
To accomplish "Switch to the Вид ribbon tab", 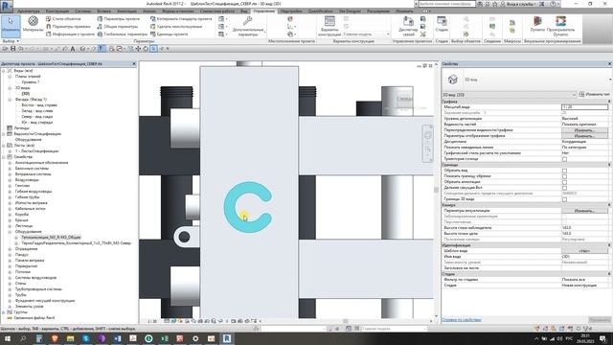I will 244,11.
